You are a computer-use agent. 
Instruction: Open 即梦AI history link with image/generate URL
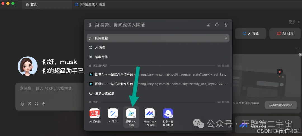click(x=158, y=74)
